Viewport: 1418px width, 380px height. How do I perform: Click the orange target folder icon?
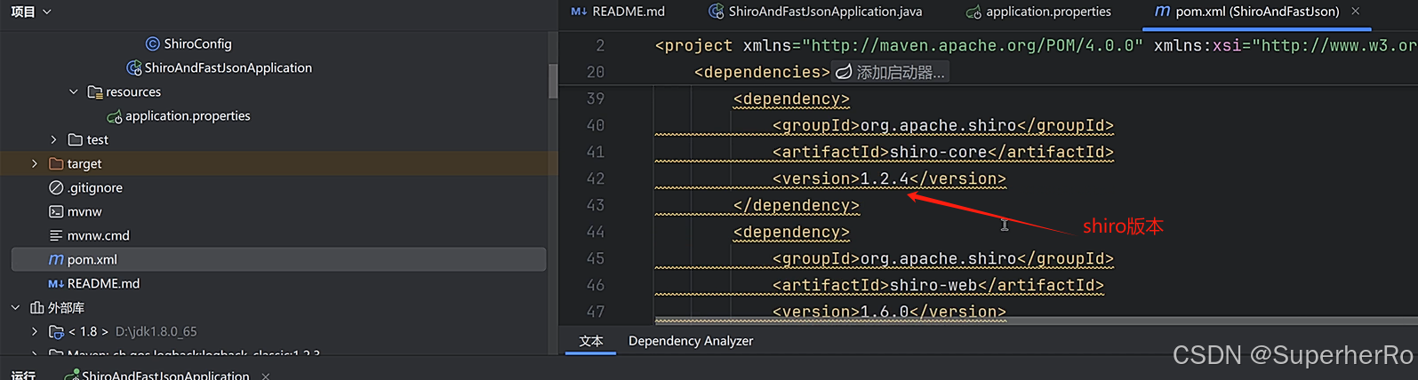pos(56,163)
